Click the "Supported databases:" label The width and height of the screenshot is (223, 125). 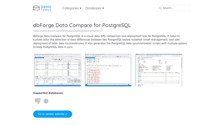coord(48,93)
